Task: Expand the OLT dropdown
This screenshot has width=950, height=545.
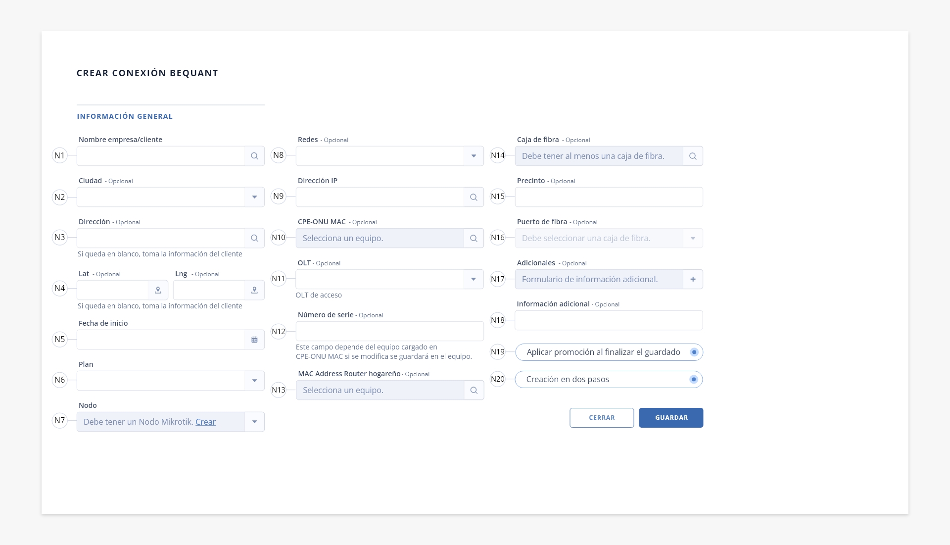Action: [x=474, y=279]
